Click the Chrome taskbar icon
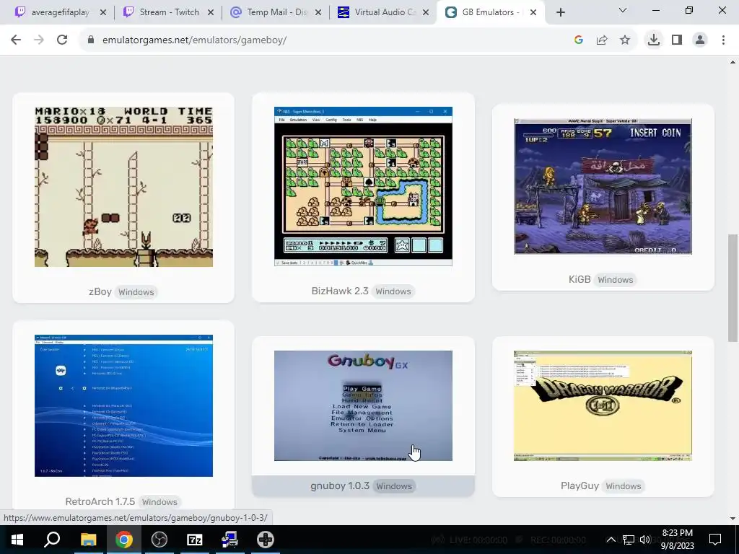 pos(124,540)
